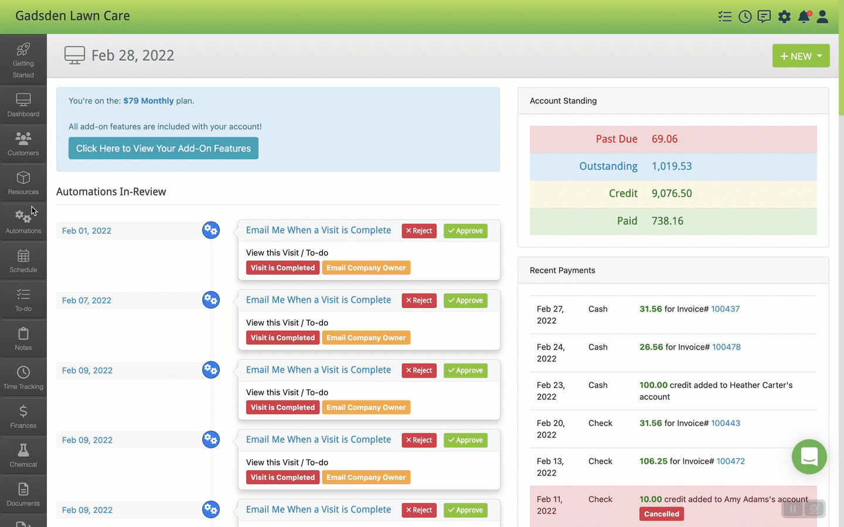Click the Account Standing panel header
The width and height of the screenshot is (844, 527).
click(x=673, y=101)
